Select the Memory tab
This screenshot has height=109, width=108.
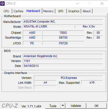[48, 11]
